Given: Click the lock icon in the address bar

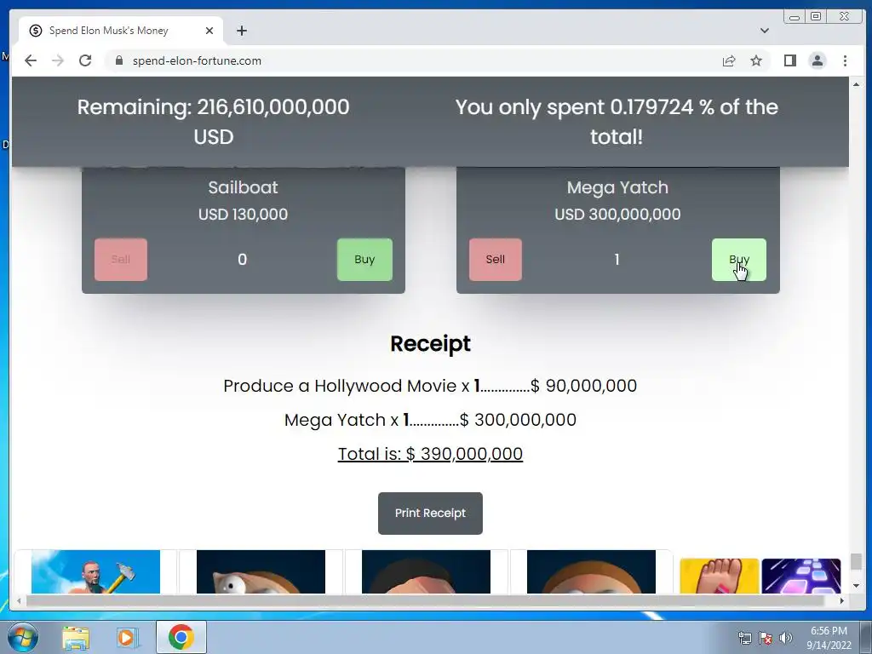Looking at the screenshot, I should [118, 60].
